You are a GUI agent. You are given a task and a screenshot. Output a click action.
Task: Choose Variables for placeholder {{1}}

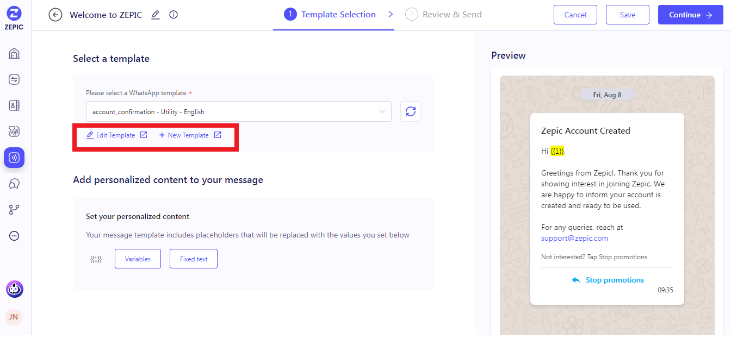138,259
